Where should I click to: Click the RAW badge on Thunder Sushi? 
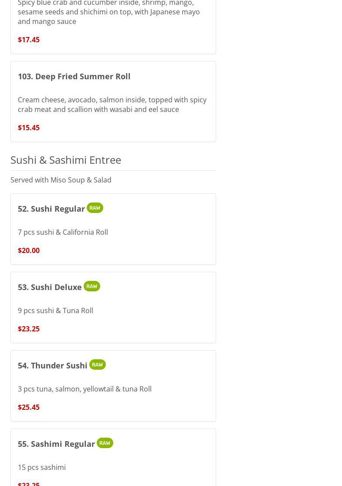click(x=97, y=364)
